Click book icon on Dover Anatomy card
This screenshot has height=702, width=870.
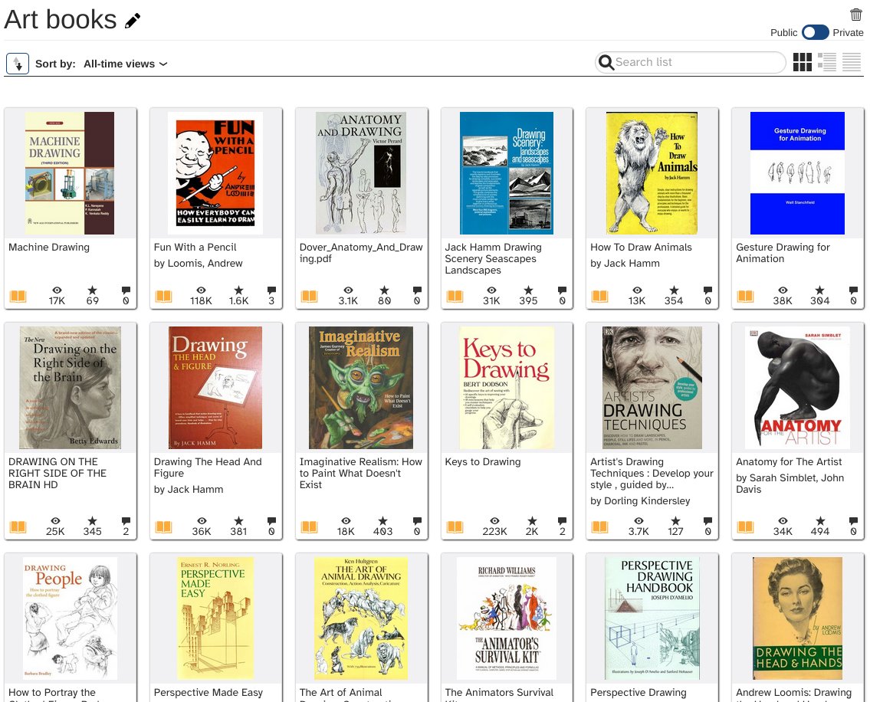[309, 296]
